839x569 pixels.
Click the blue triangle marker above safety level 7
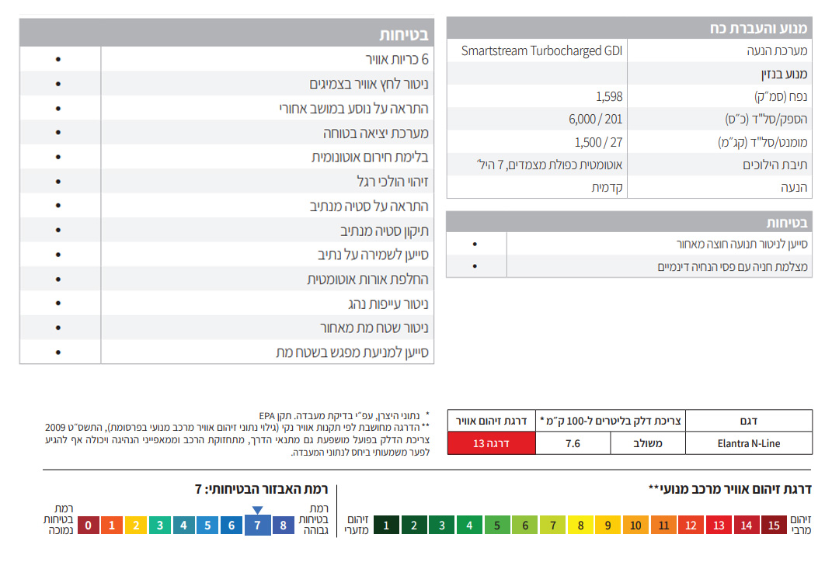[257, 510]
